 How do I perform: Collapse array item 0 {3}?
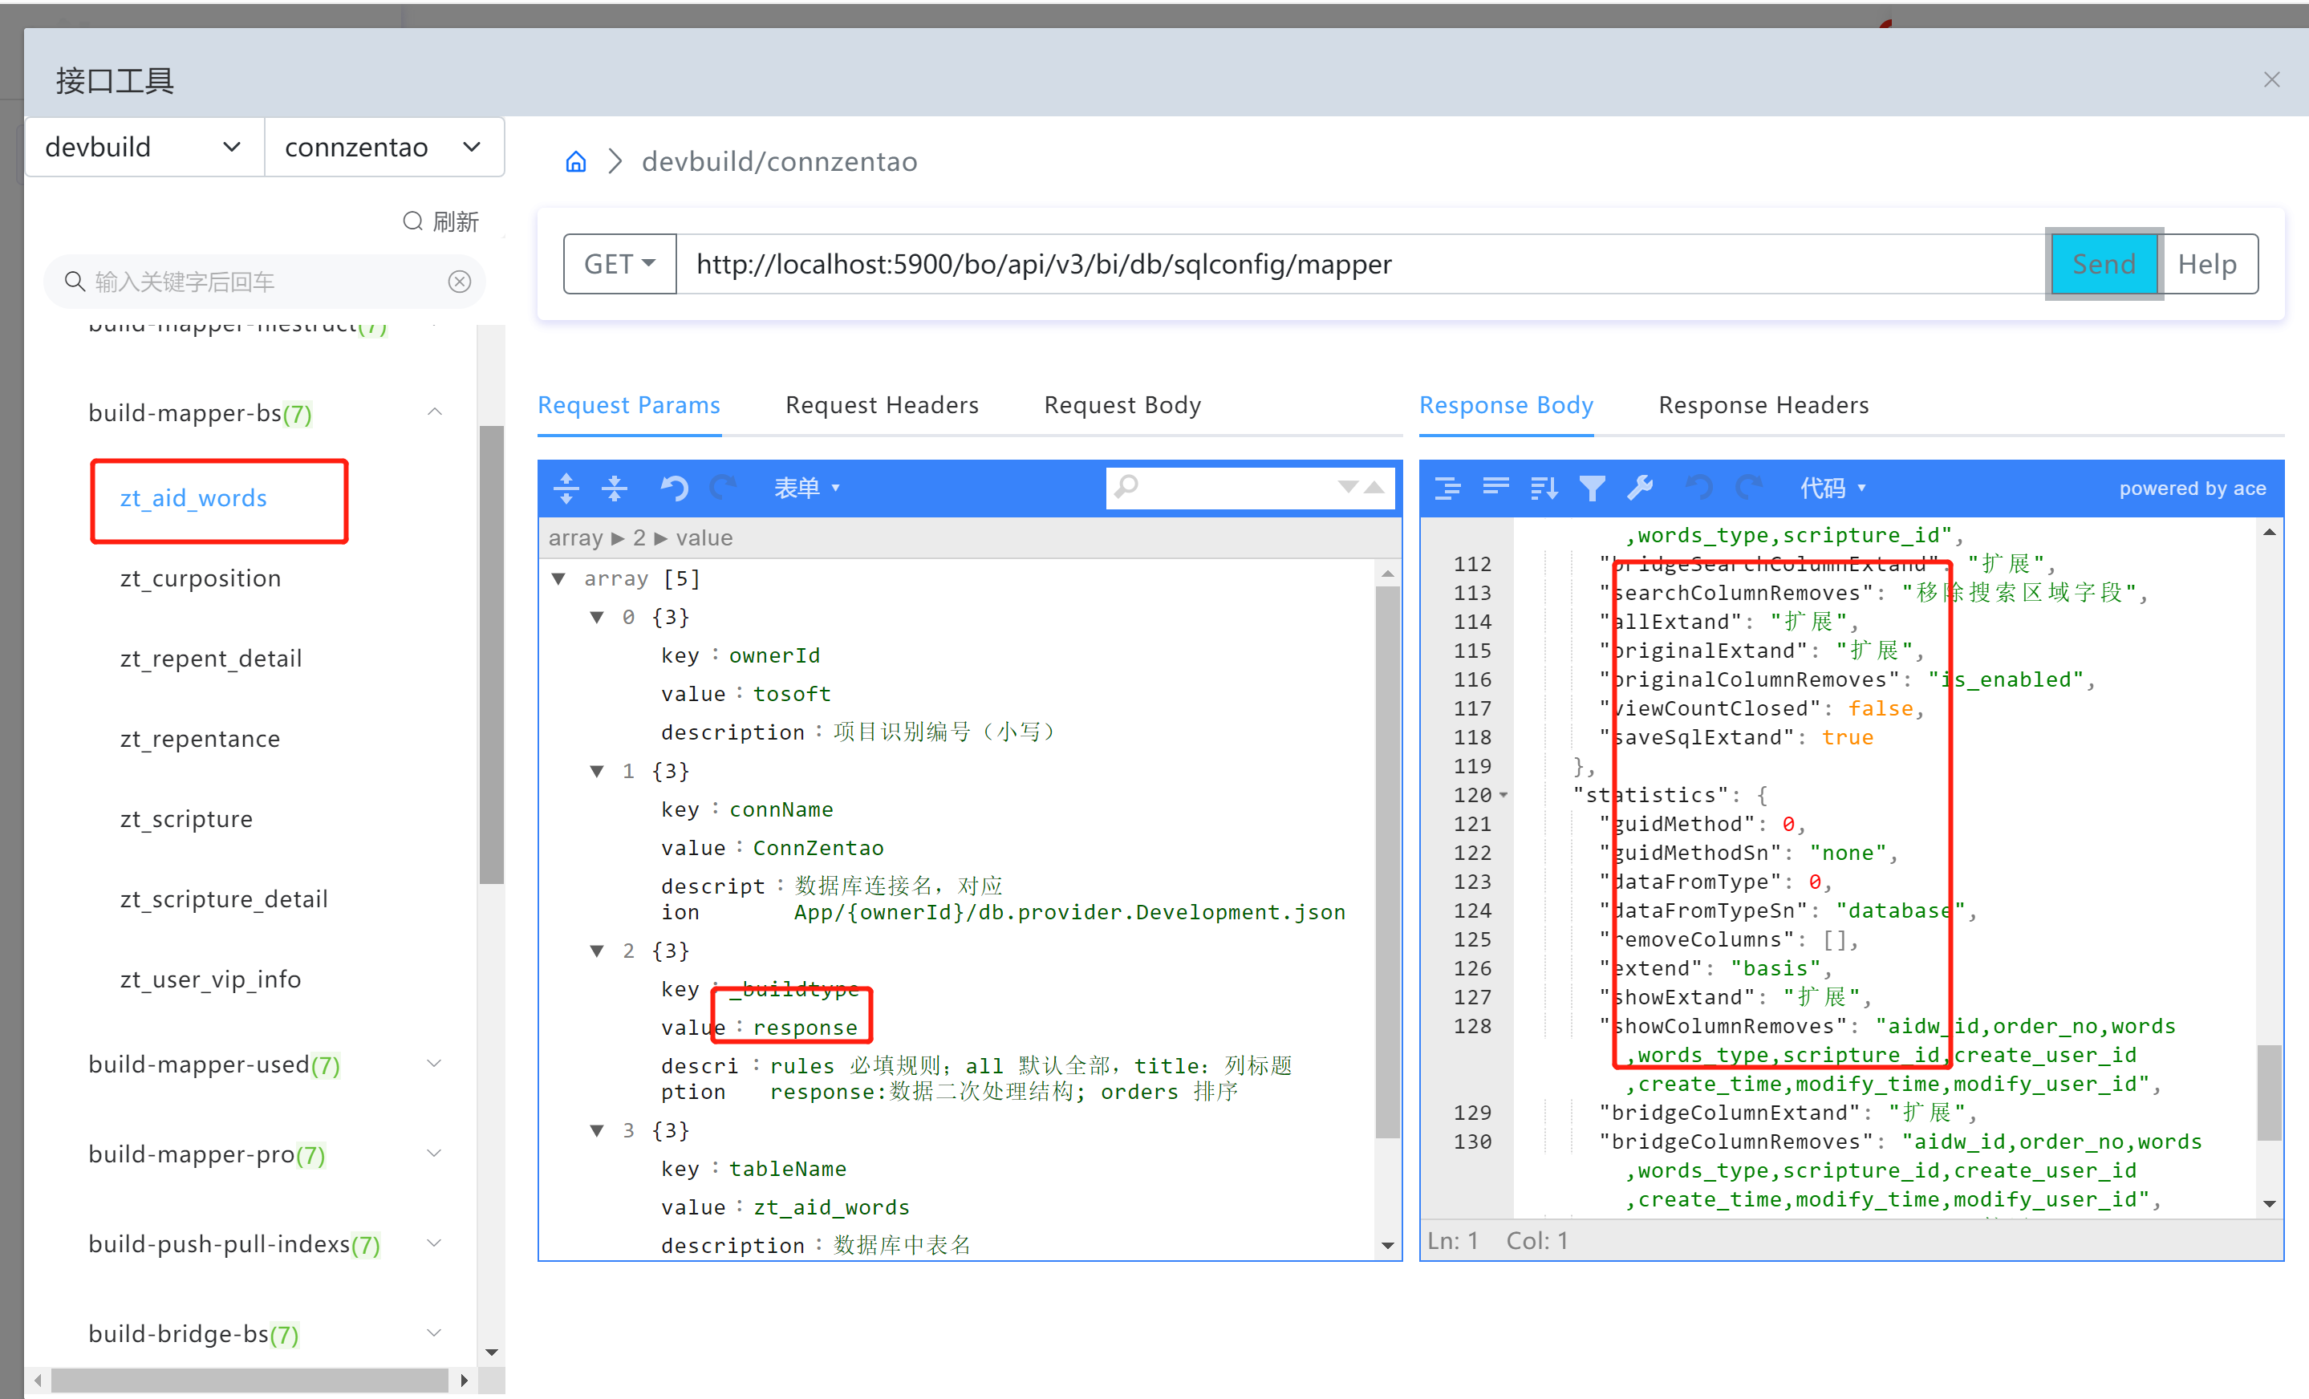click(x=597, y=617)
